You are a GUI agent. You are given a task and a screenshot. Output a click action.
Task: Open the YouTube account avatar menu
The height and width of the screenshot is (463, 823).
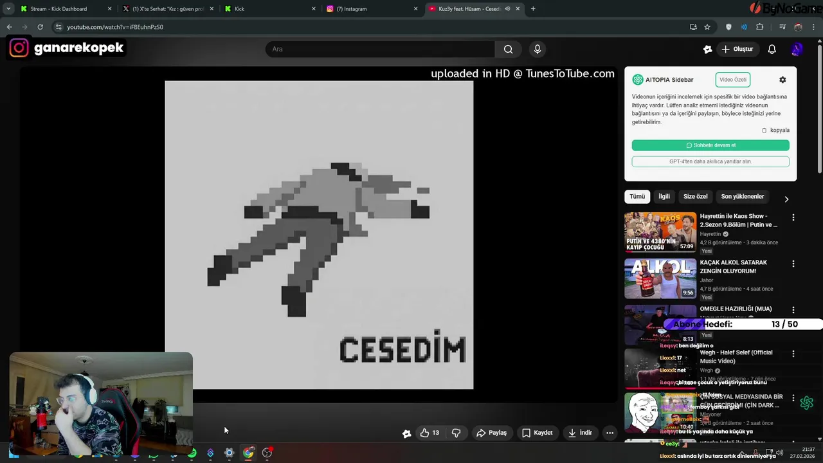[797, 49]
